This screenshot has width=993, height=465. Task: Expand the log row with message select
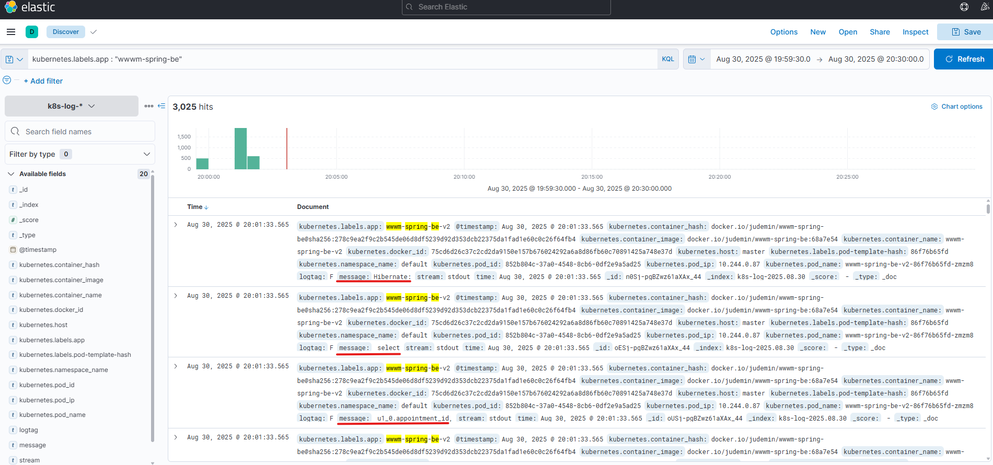(x=176, y=296)
